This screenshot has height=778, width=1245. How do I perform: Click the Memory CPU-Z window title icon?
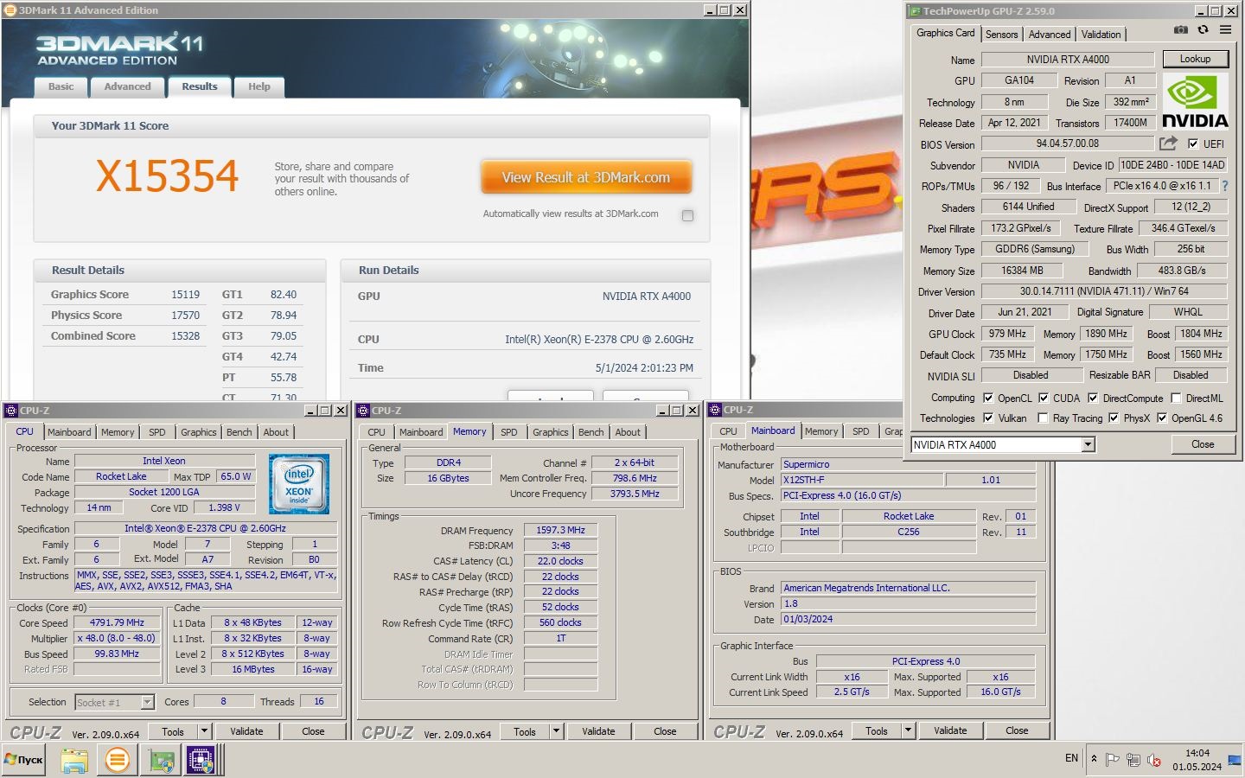coord(363,411)
